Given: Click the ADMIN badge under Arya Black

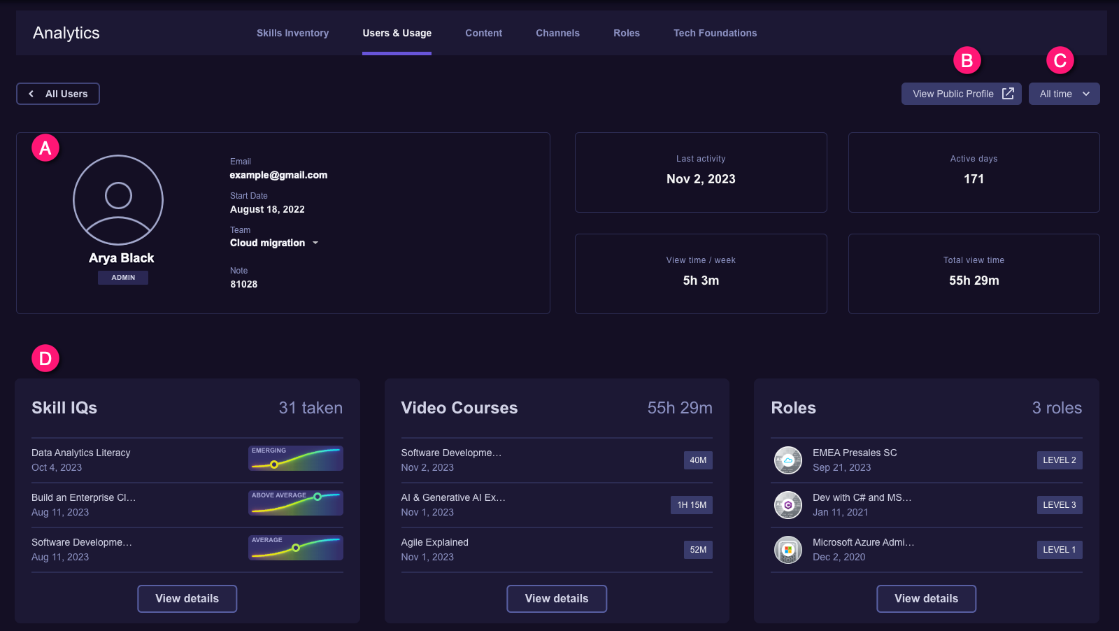Looking at the screenshot, I should 123,278.
